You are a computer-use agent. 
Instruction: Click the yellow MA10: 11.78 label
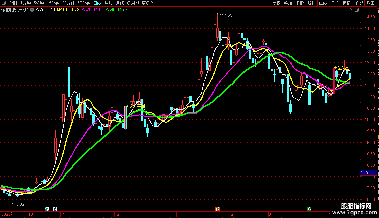(68, 10)
